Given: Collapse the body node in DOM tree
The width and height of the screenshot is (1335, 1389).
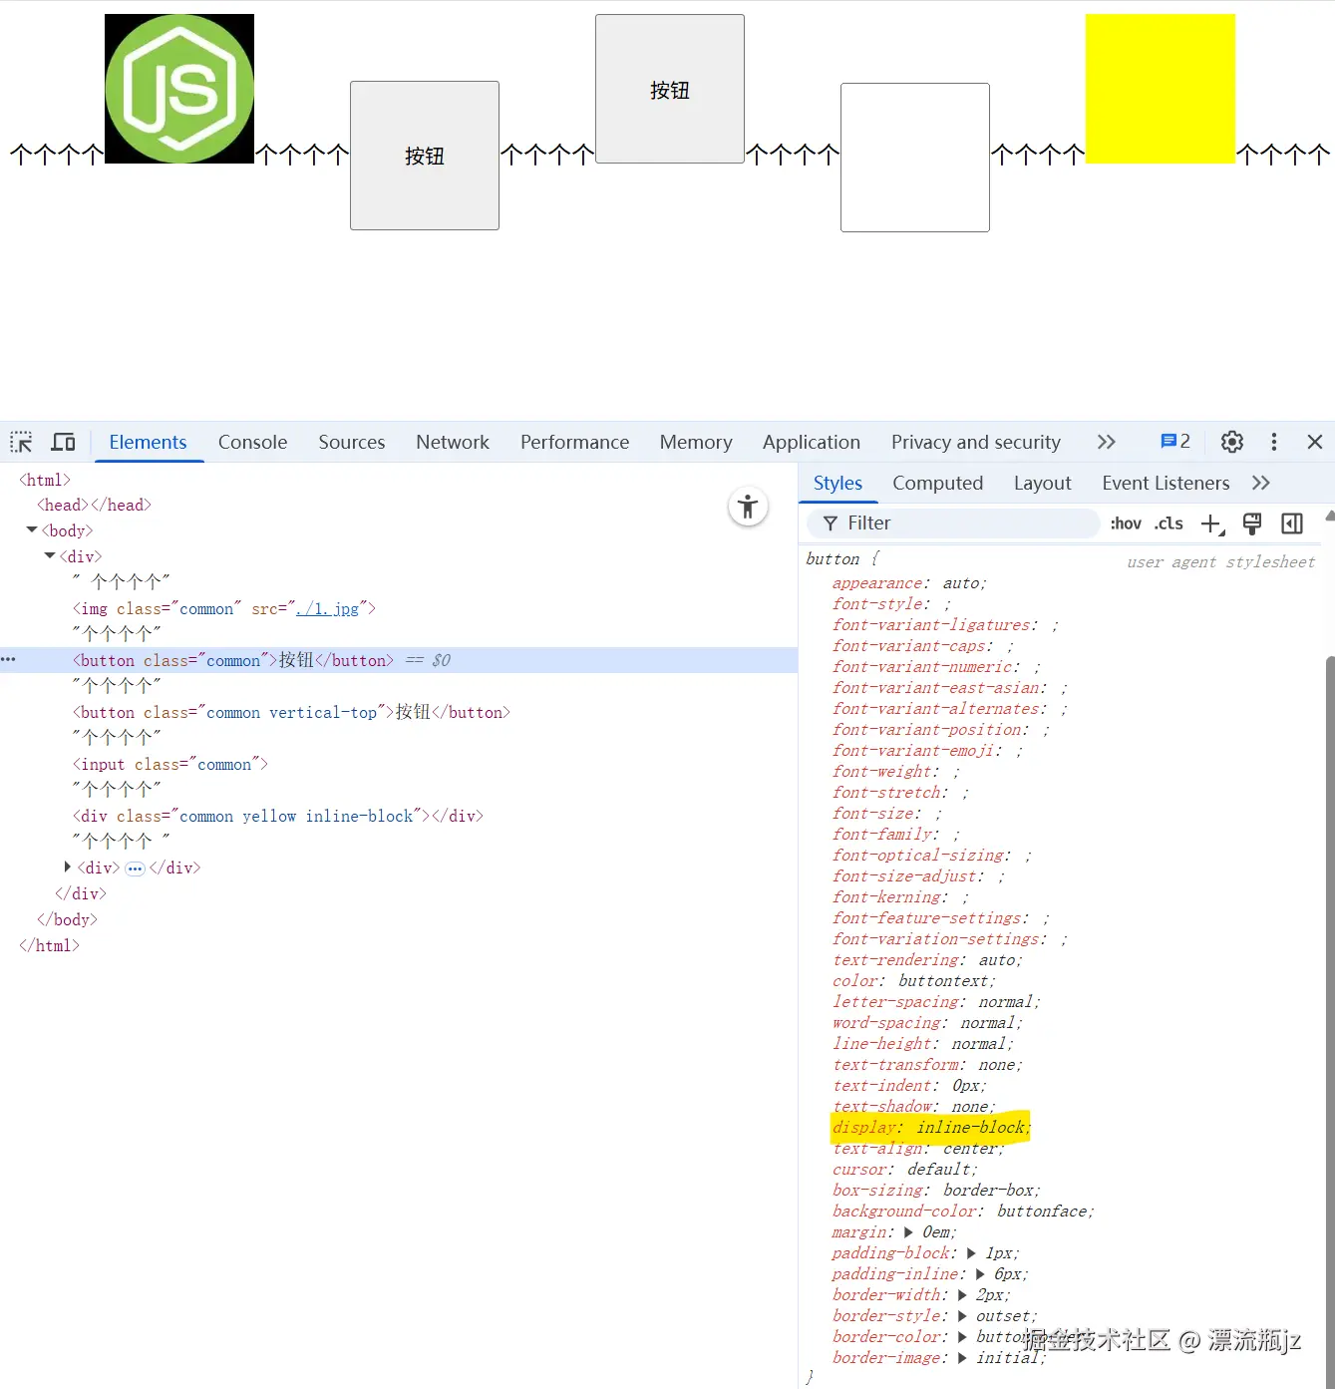Looking at the screenshot, I should [x=32, y=529].
